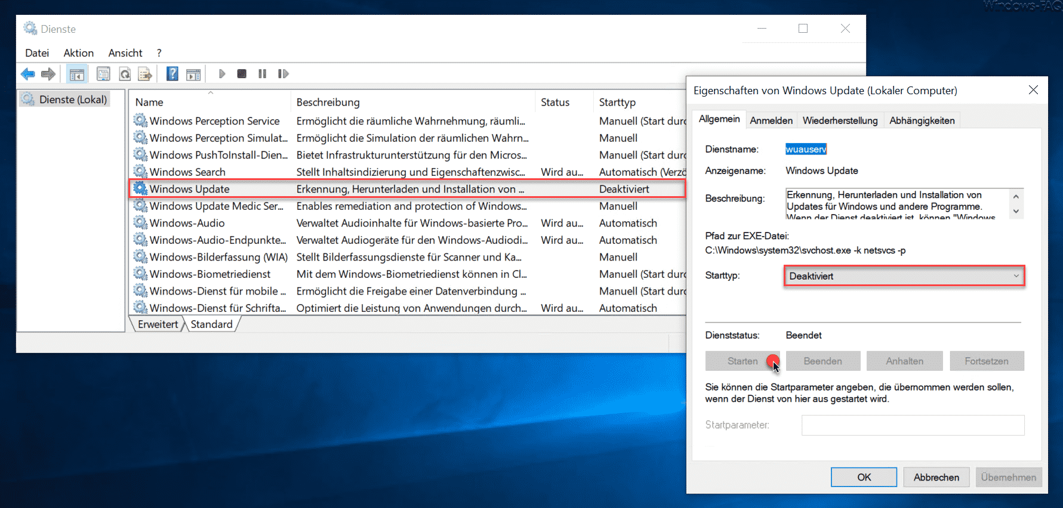Confirm the dialog with OK

tap(864, 477)
